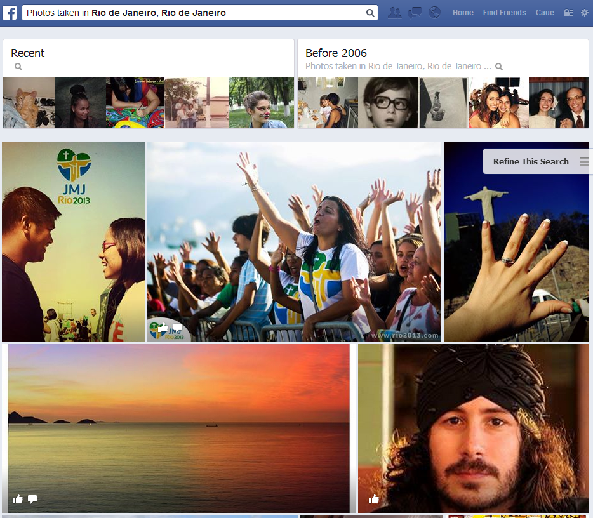Comment on the sunset ocean photo

pos(32,499)
